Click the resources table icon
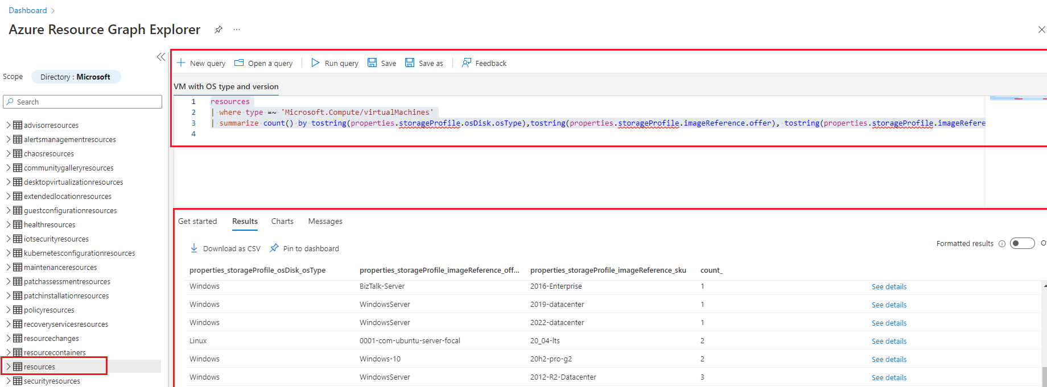Screen dimensions: 1047x387 [18, 367]
